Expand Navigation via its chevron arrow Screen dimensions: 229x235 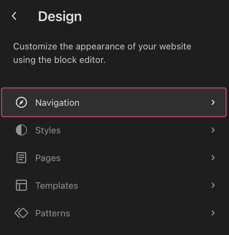(213, 102)
